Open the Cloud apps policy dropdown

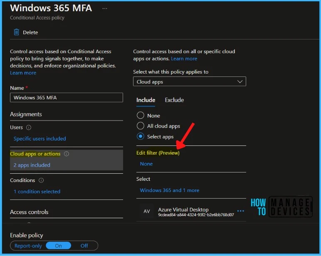point(189,81)
